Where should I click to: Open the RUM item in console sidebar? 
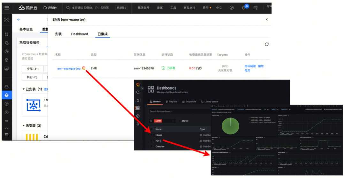click(7, 121)
